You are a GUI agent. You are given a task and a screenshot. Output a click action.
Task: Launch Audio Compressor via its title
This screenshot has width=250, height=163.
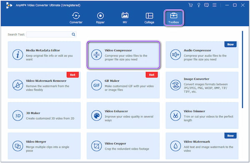tap(197, 50)
